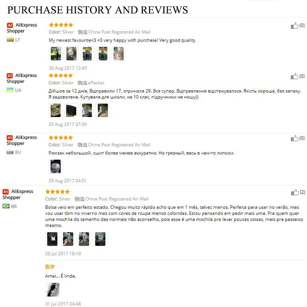Screen dimensions: 307x307
Task: Click thumbs-up on the Russian shopper's review
Action: 294,138
